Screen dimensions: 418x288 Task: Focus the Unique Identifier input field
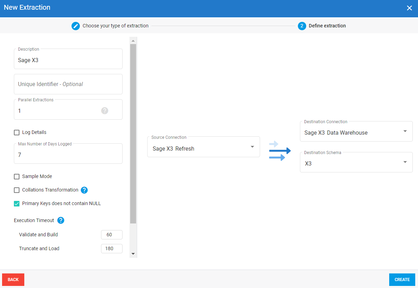pos(68,84)
